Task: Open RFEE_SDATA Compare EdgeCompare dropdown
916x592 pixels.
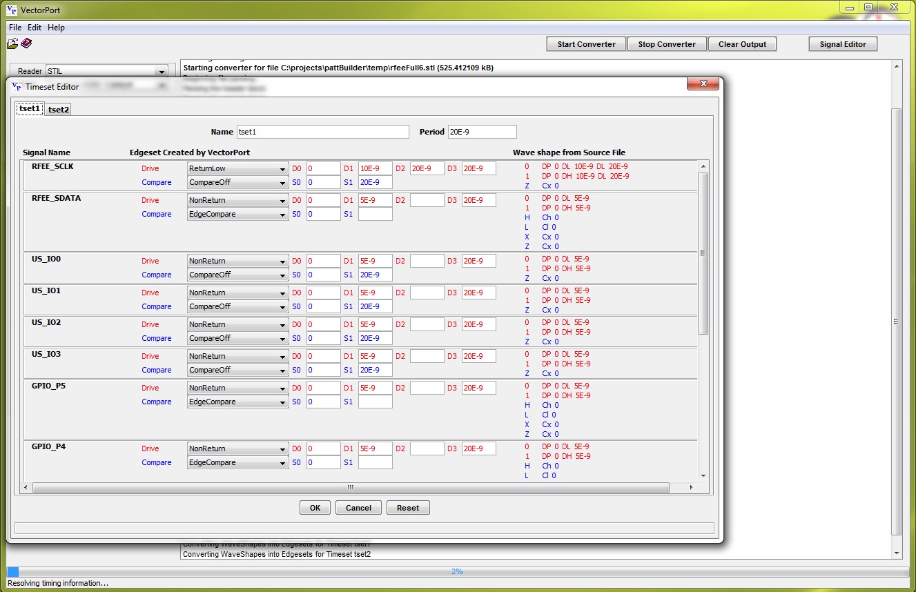Action: (237, 215)
